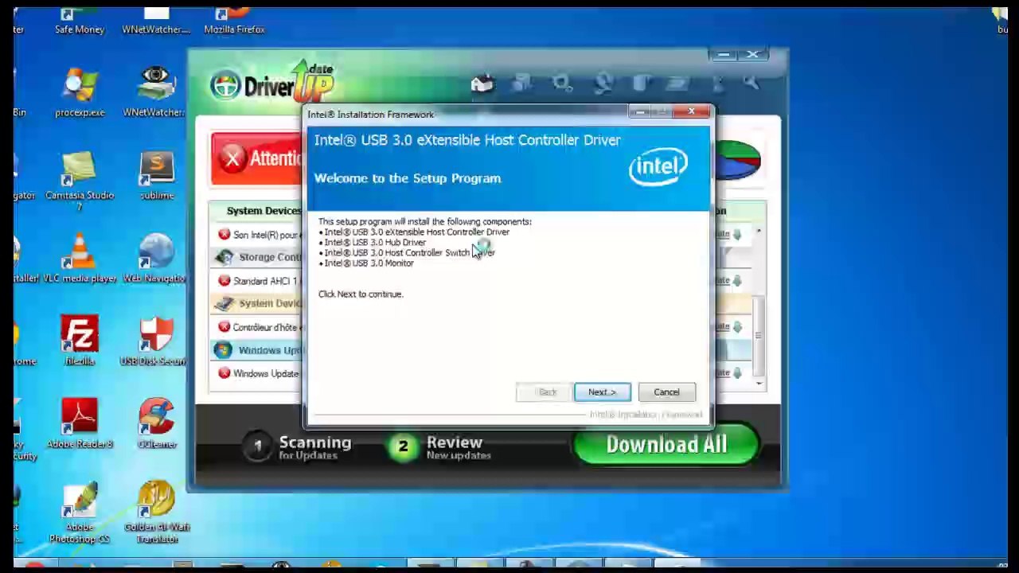This screenshot has height=573, width=1019.
Task: Select the Review New updates step
Action: click(439, 447)
